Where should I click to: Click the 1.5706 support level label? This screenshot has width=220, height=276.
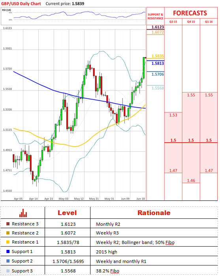pyautogui.click(x=158, y=74)
